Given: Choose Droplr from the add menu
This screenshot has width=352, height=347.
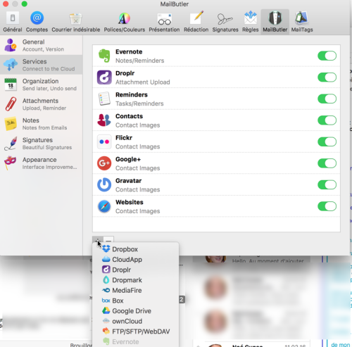Looking at the screenshot, I should coord(135,270).
